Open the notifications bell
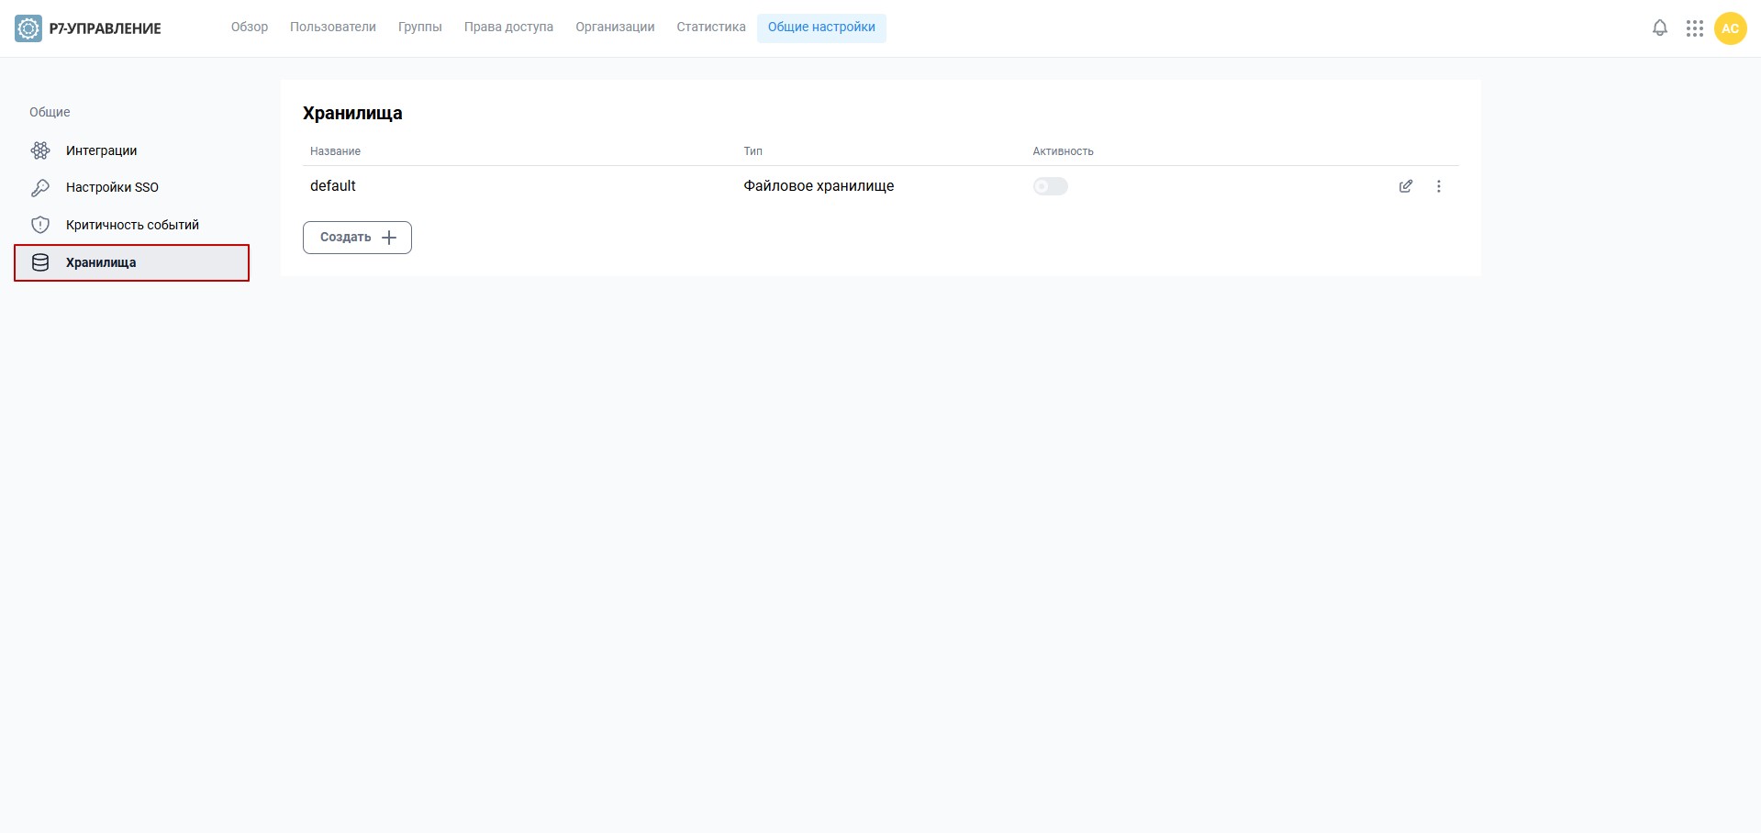 tap(1659, 28)
